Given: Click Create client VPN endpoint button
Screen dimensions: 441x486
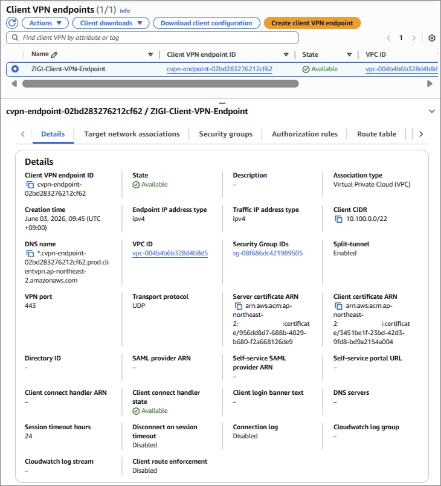Looking at the screenshot, I should click(x=312, y=23).
